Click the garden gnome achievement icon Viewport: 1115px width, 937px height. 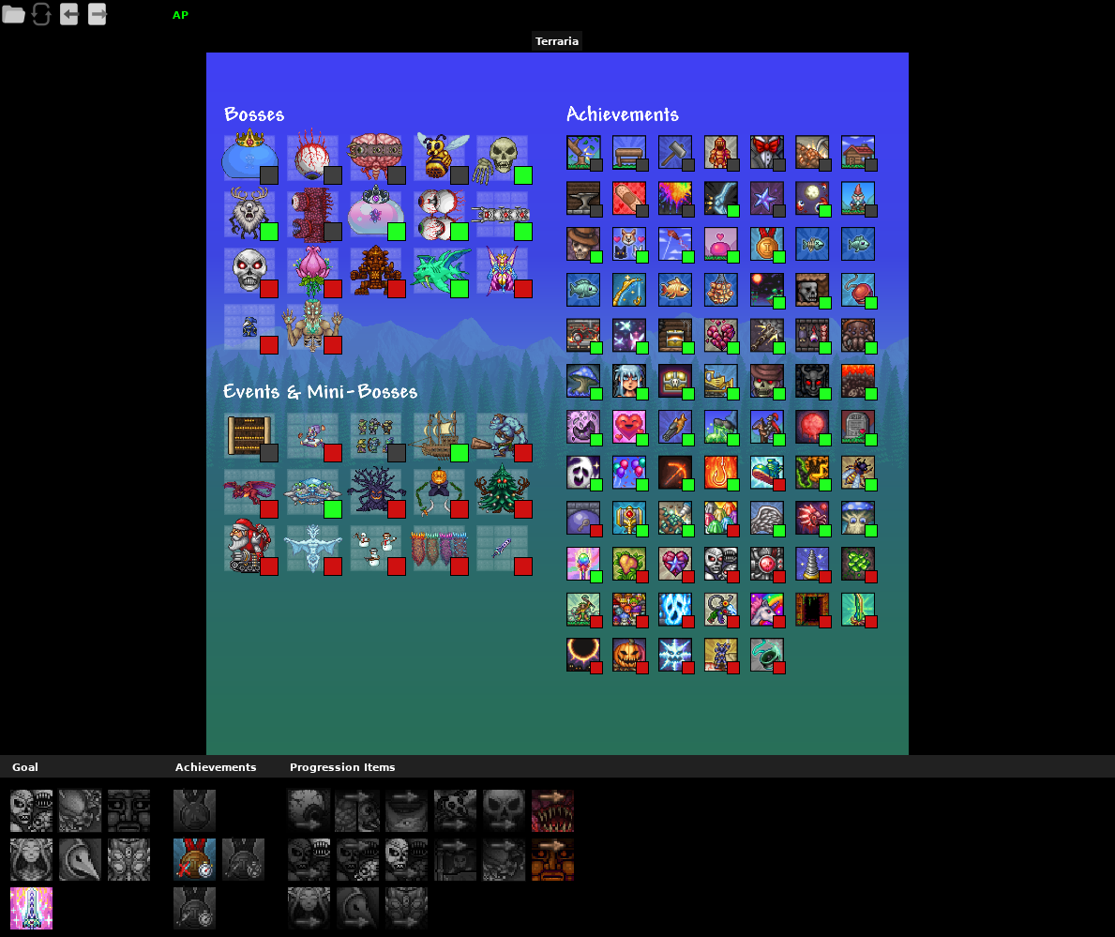858,199
